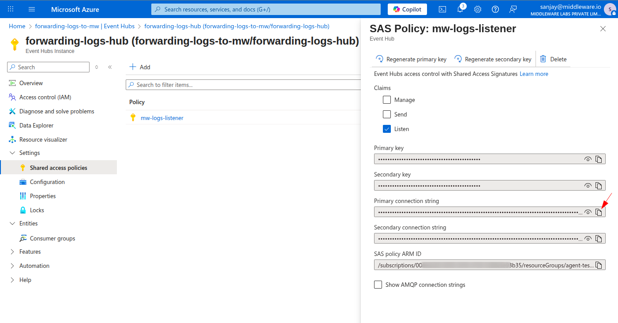Check the Send claim

click(387, 114)
